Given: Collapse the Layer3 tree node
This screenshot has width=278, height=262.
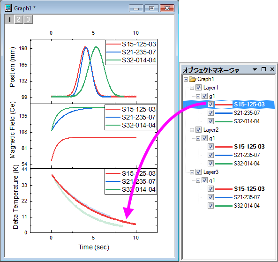Looking at the screenshot, I should click(192, 172).
